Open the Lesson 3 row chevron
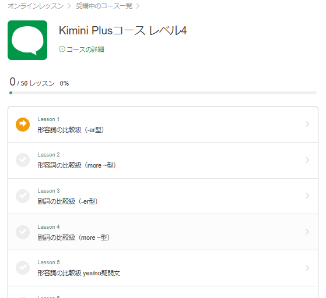Image resolution: width=326 pixels, height=298 pixels. pyautogui.click(x=307, y=196)
